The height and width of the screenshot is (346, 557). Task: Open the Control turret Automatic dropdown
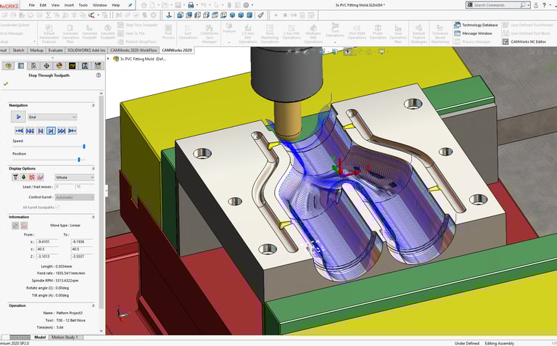pyautogui.click(x=75, y=197)
